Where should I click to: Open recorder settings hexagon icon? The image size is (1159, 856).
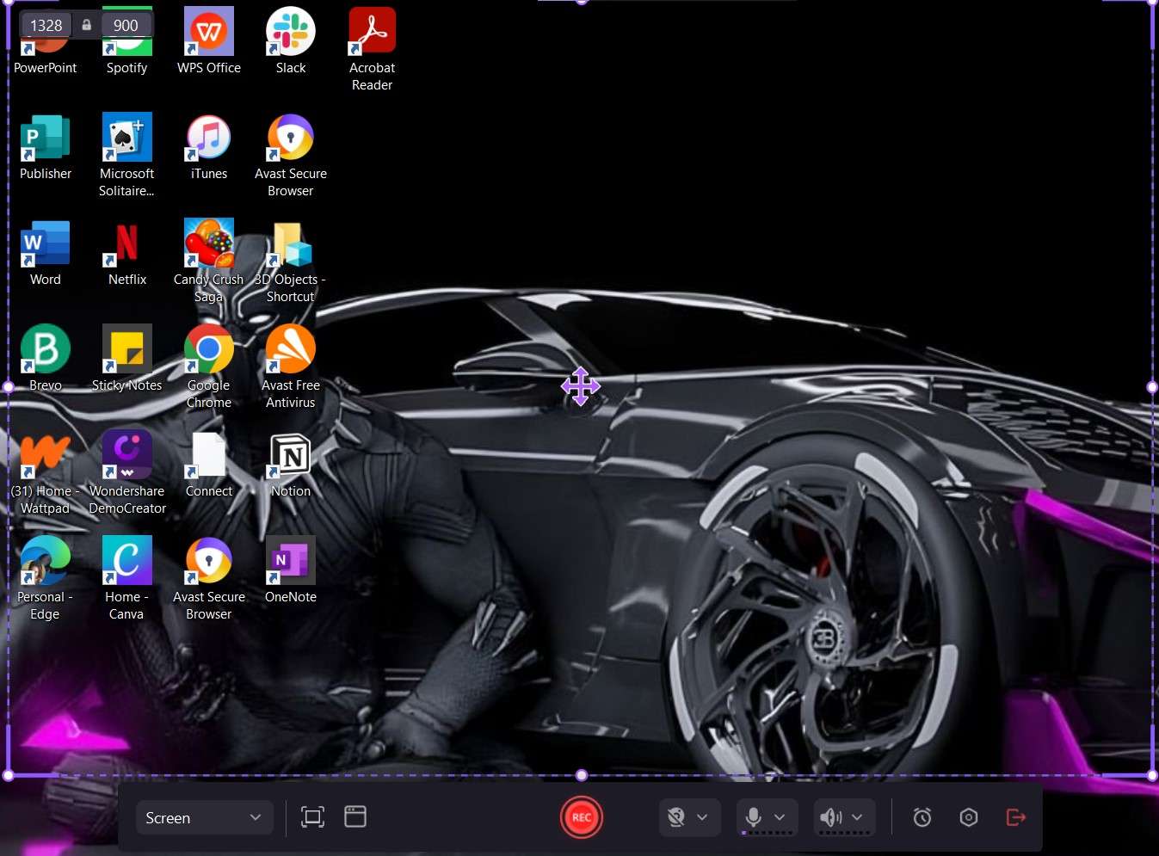[969, 817]
